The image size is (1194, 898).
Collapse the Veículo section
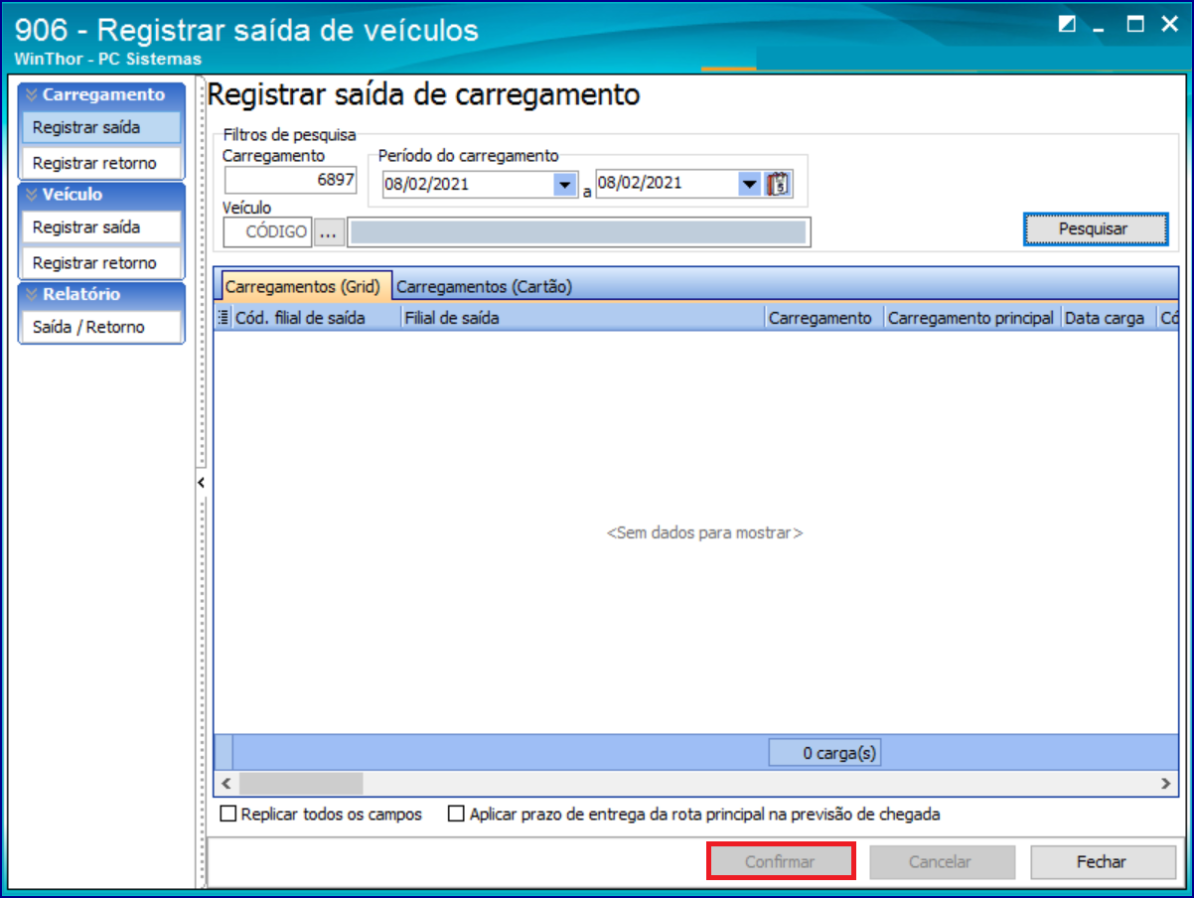pyautogui.click(x=101, y=195)
